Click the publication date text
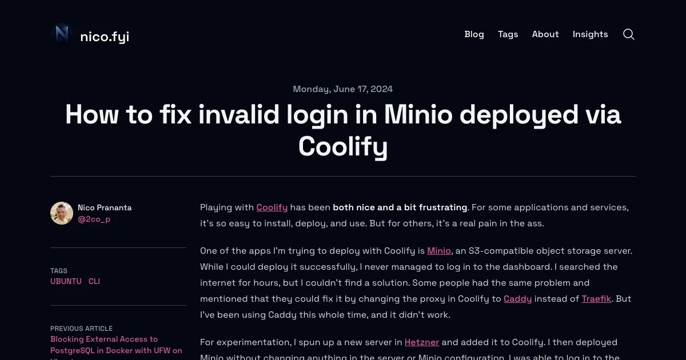The width and height of the screenshot is (686, 360). click(343, 89)
